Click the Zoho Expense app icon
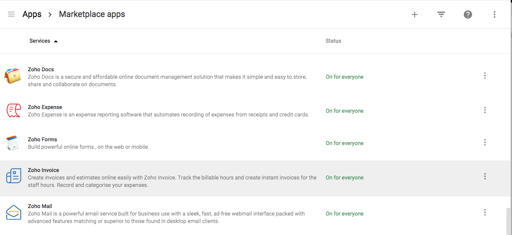Screen dimensions: 512x235 pos(14,110)
